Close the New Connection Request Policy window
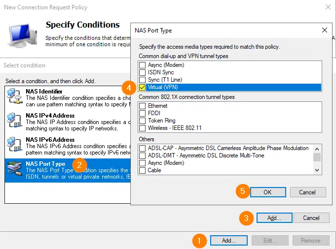This screenshot has height=249, width=336. (328, 7)
